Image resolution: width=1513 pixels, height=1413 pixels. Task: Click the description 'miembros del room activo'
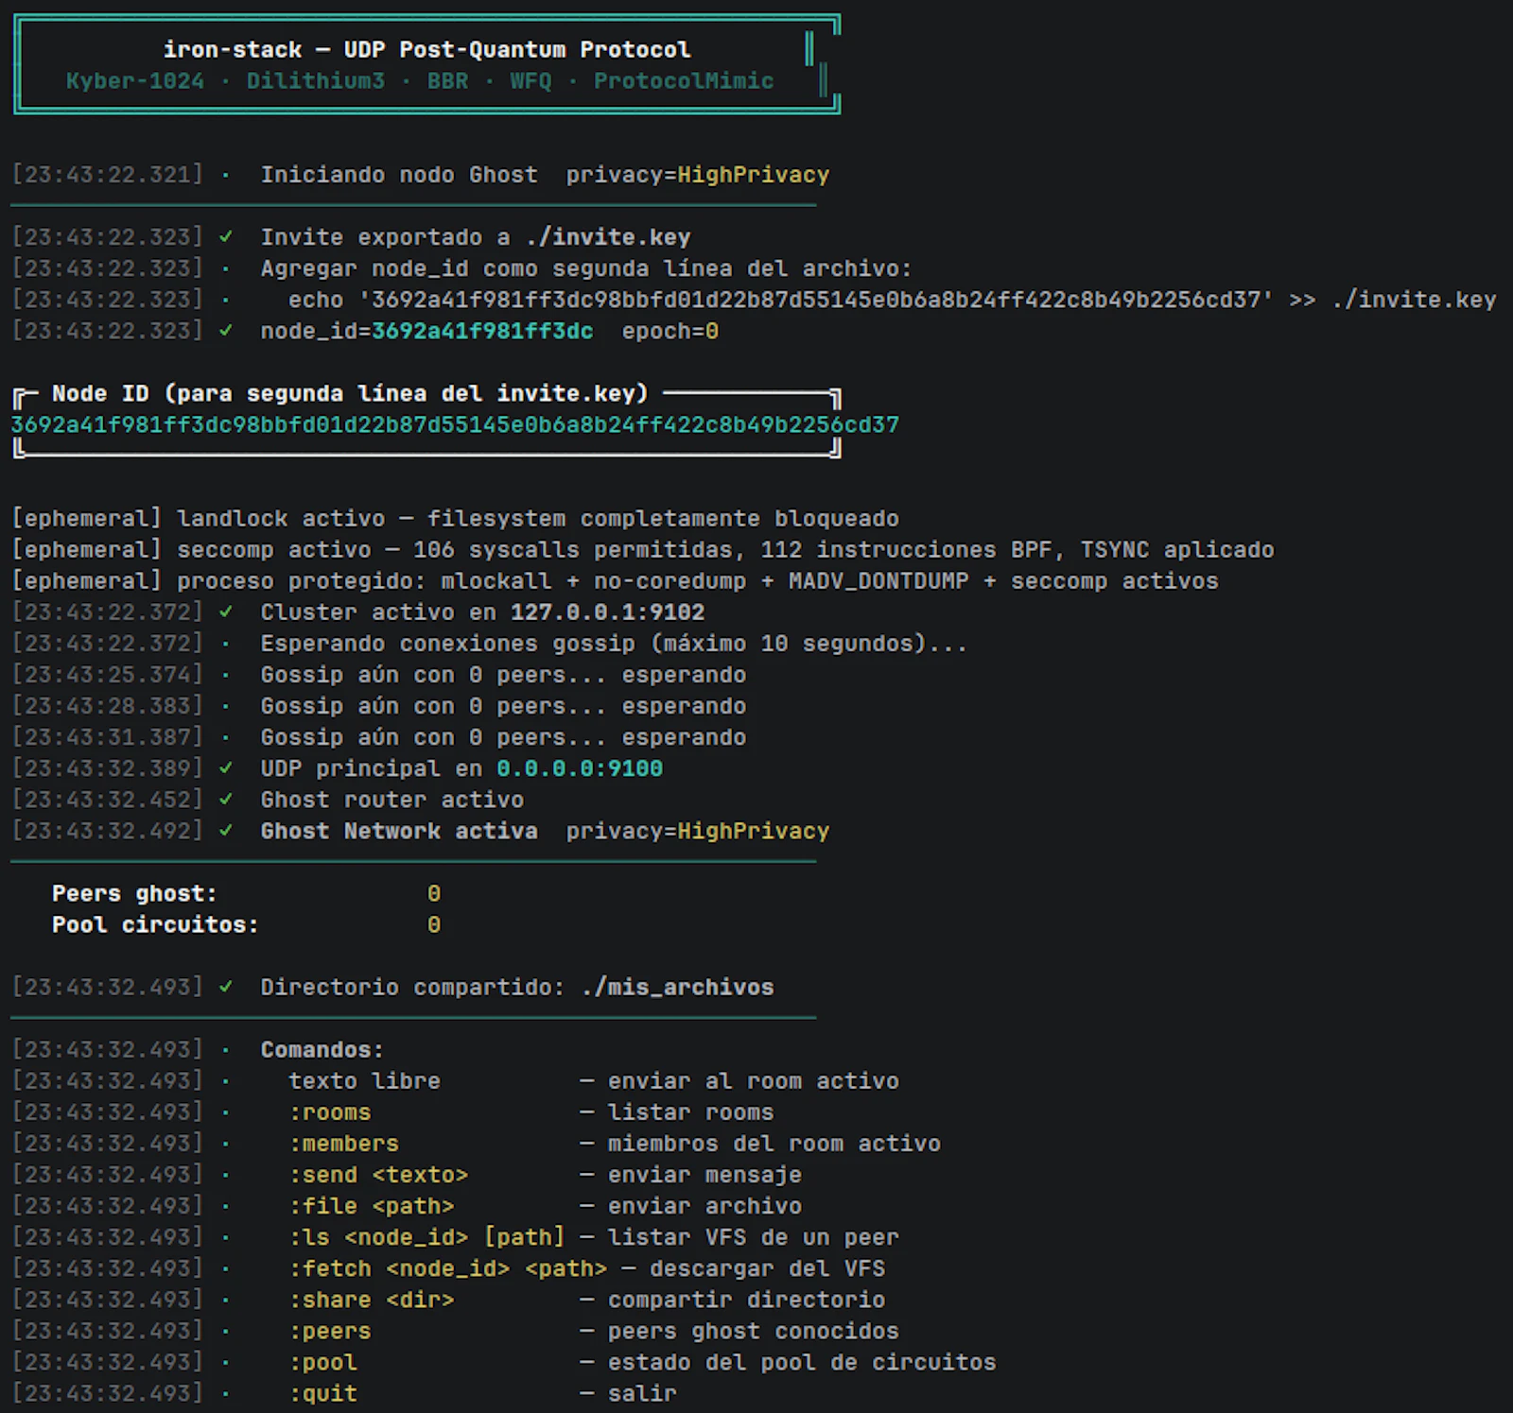click(774, 1144)
